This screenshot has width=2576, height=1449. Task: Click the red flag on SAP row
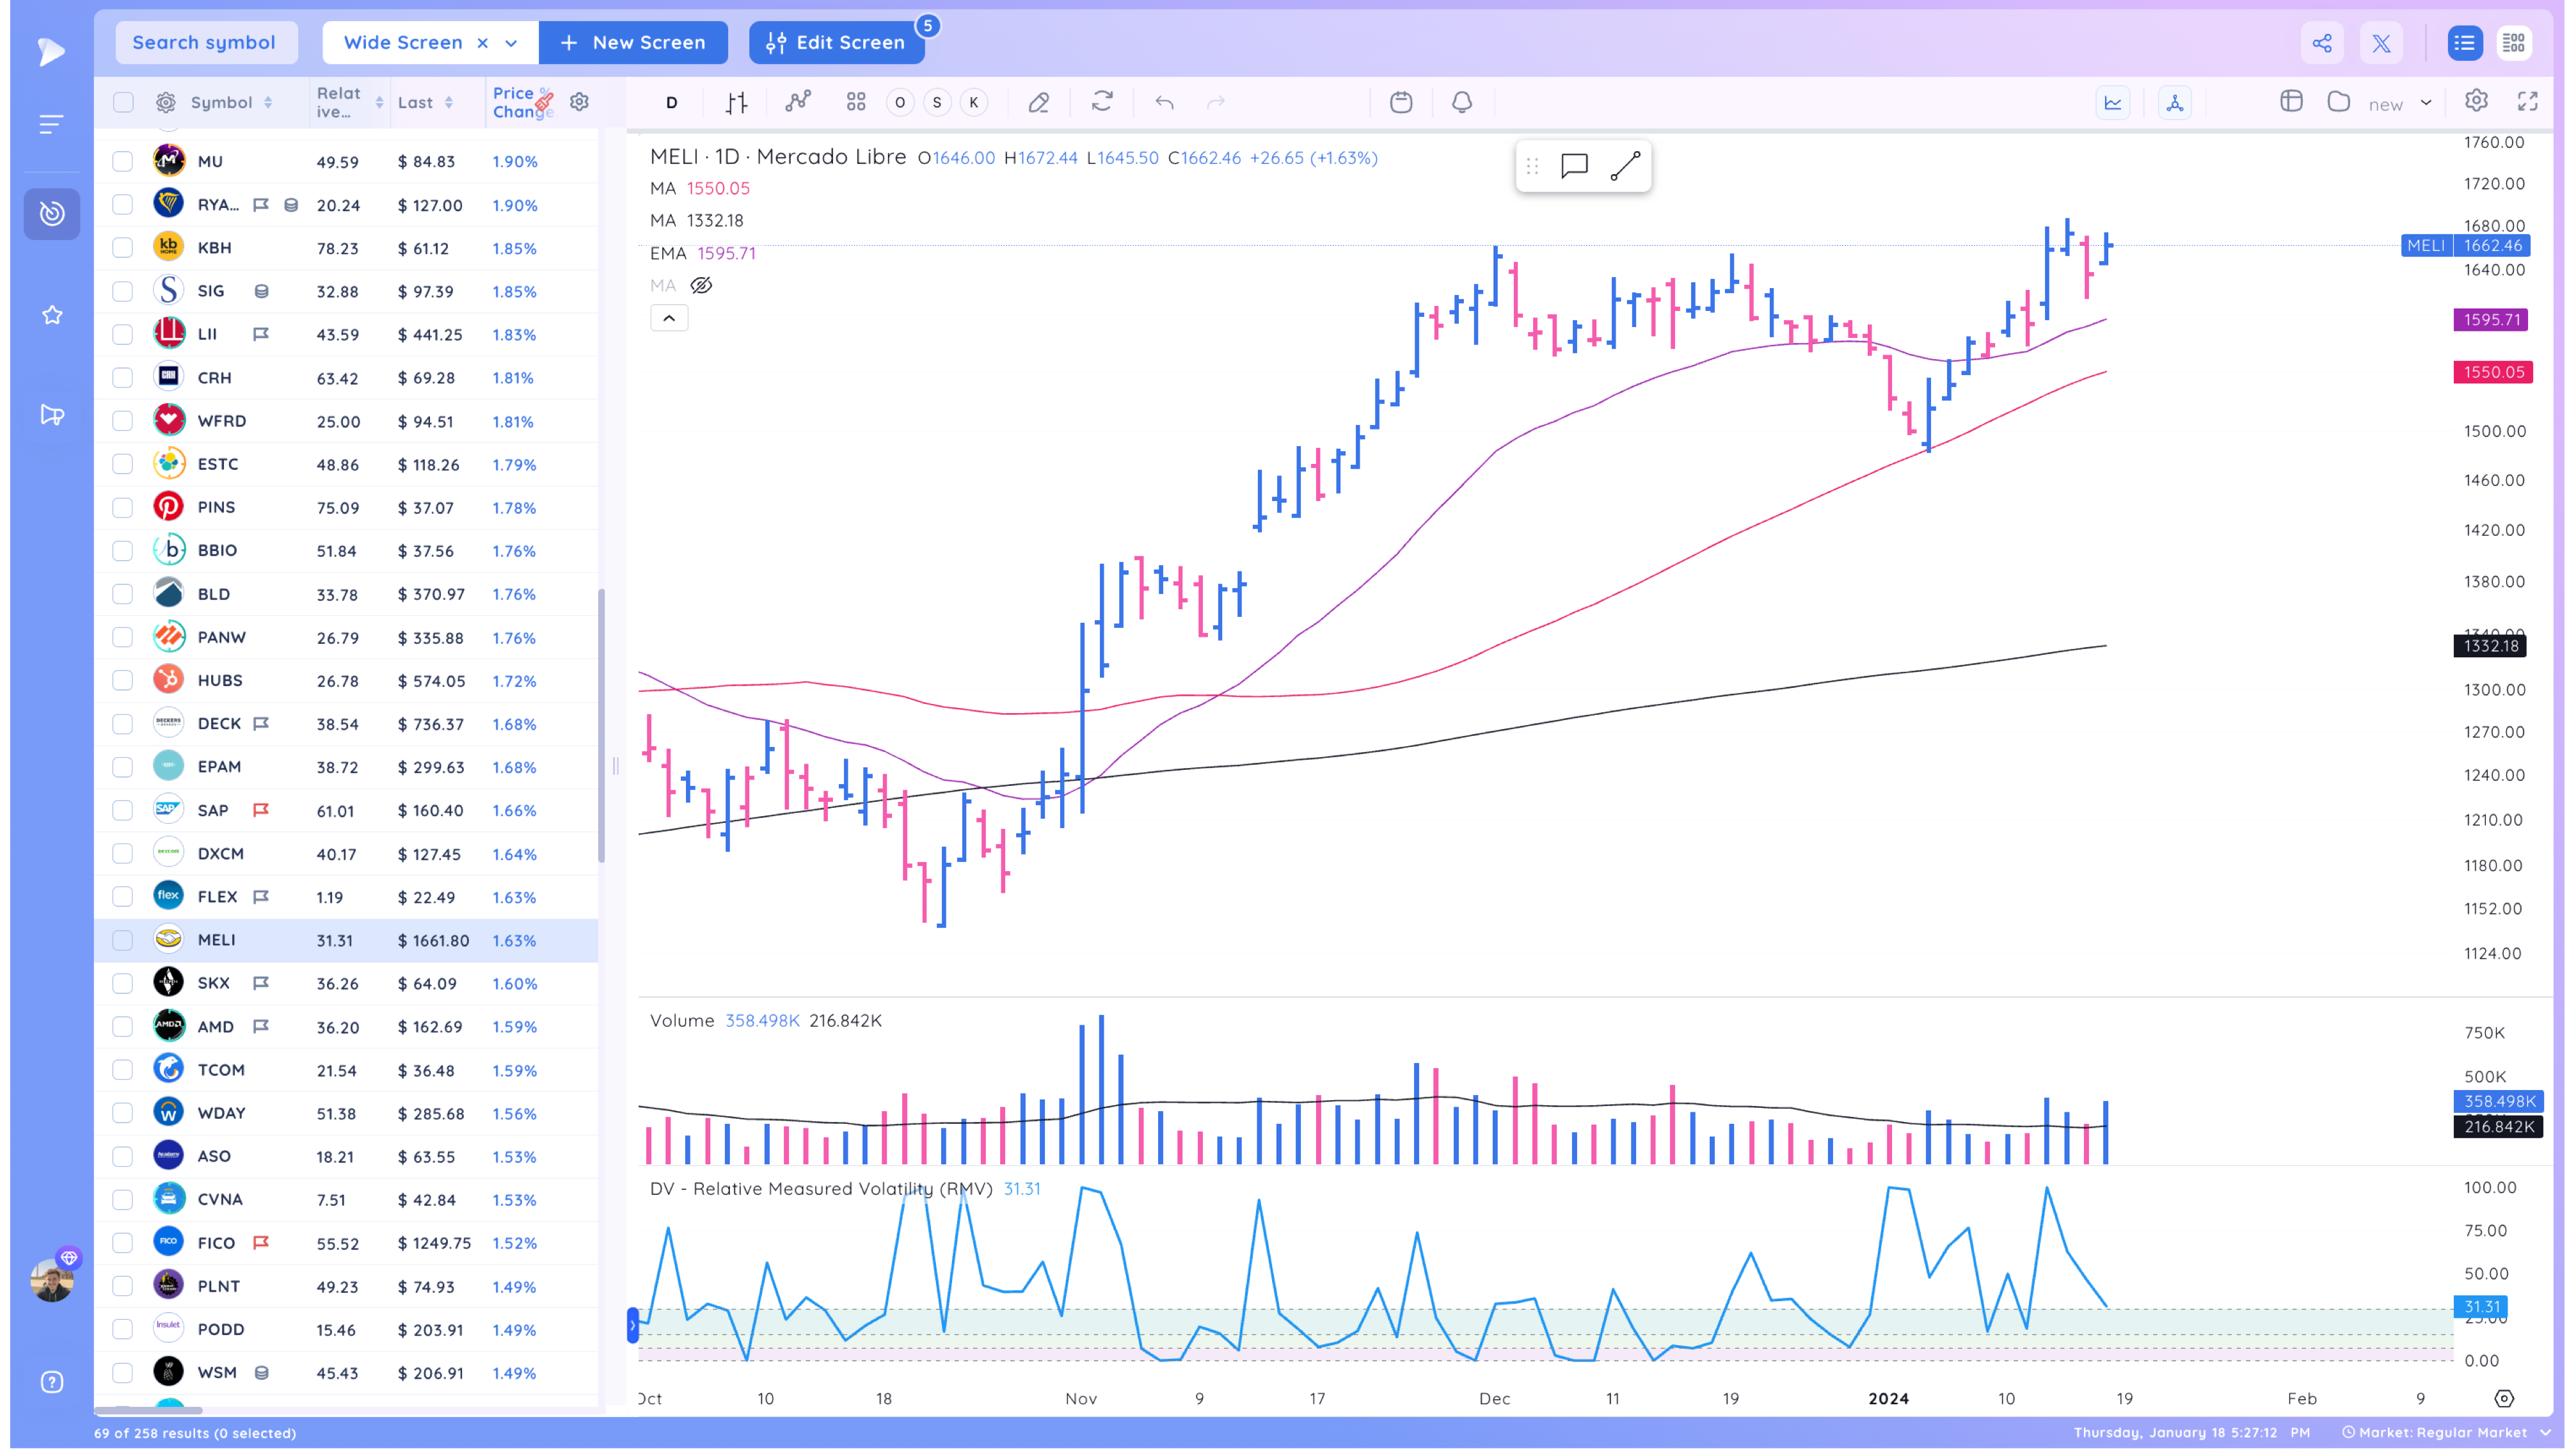(x=261, y=810)
